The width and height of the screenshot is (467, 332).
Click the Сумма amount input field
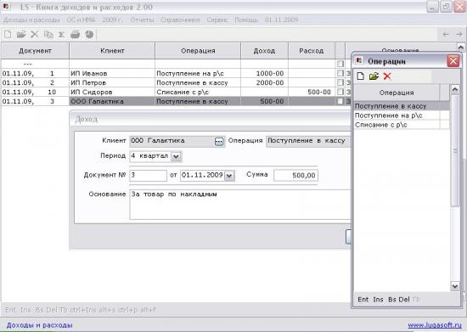(x=295, y=176)
